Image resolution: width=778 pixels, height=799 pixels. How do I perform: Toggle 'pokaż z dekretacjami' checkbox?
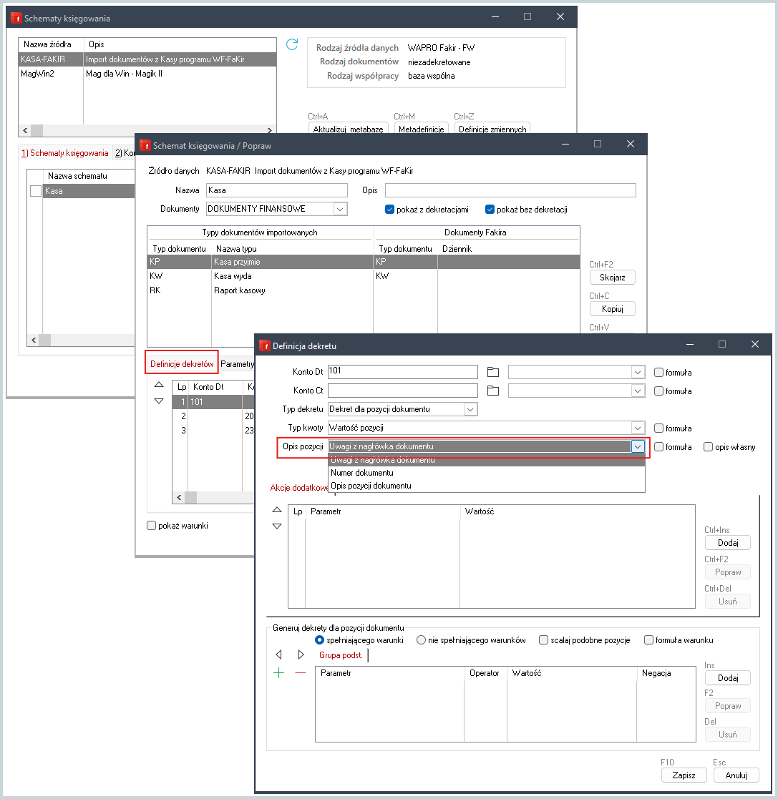[x=389, y=210]
